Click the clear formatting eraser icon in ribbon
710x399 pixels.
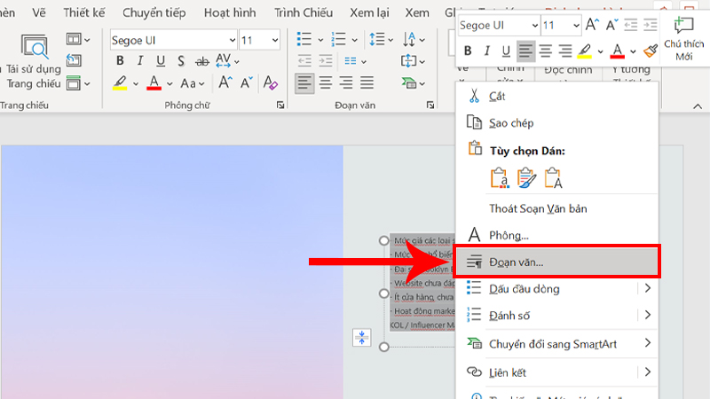[x=271, y=83]
